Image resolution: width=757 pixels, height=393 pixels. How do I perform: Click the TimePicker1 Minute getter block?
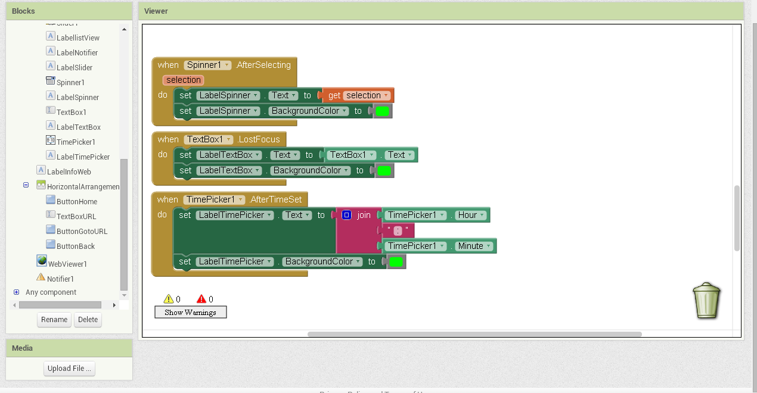[439, 246]
